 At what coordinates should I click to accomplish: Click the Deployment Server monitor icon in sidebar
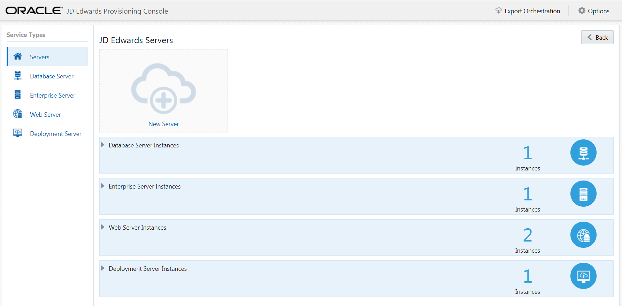(x=18, y=133)
